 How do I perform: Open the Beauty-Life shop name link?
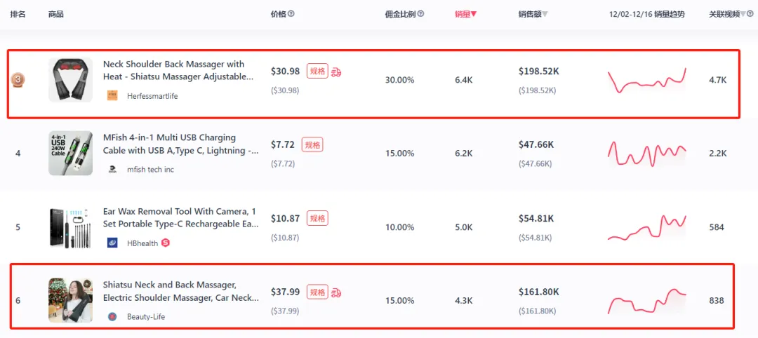coord(146,317)
